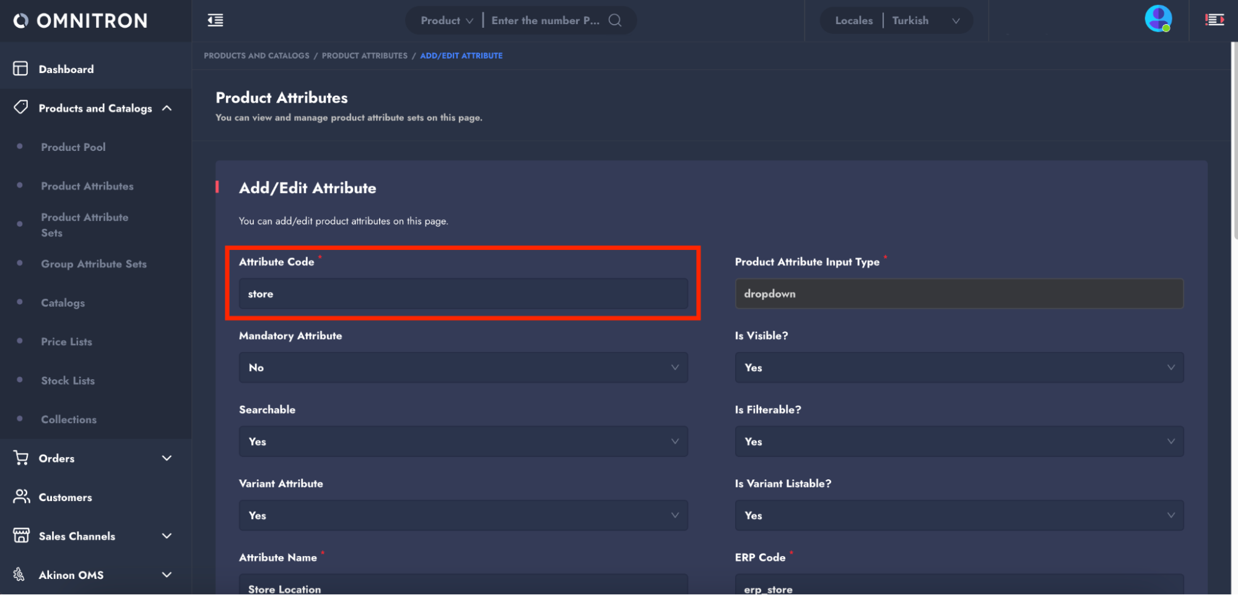
Task: Select the Turkish locale dropdown
Action: click(925, 20)
